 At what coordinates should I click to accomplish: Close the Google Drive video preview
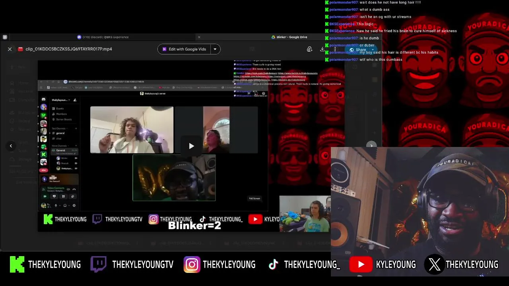click(10, 49)
